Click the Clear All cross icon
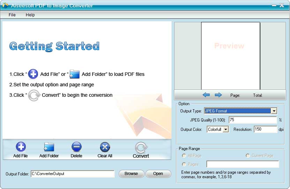This screenshot has width=290, height=189. [105, 147]
